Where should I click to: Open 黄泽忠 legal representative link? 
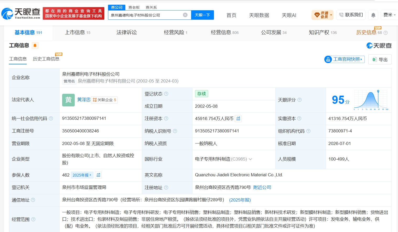(84, 100)
